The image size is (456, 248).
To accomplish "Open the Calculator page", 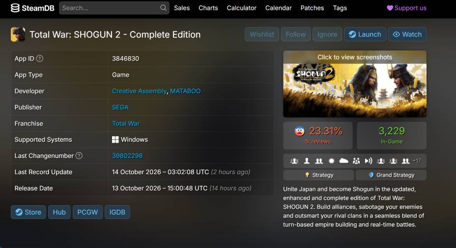I will [242, 8].
